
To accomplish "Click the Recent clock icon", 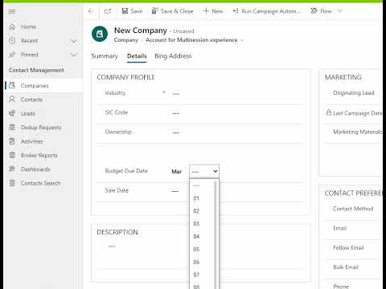I will [x=12, y=41].
